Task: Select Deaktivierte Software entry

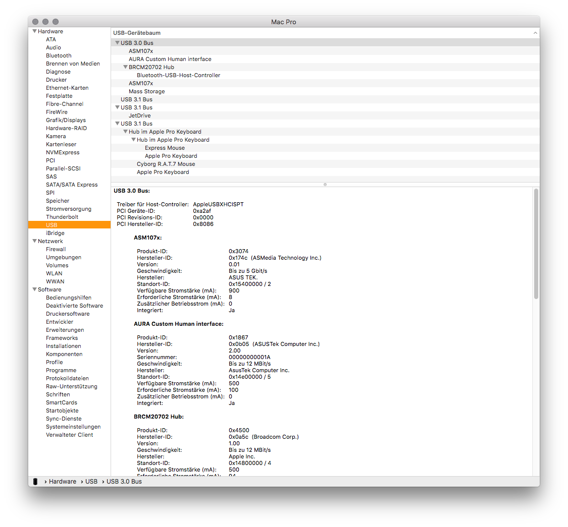Action: coord(74,306)
